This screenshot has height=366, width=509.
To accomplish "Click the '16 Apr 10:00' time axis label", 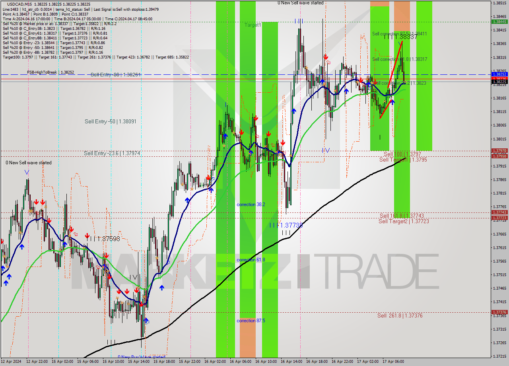I will pyautogui.click(x=266, y=362).
